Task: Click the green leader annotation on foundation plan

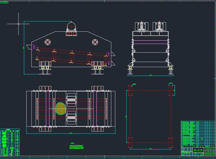Action: [133, 85]
